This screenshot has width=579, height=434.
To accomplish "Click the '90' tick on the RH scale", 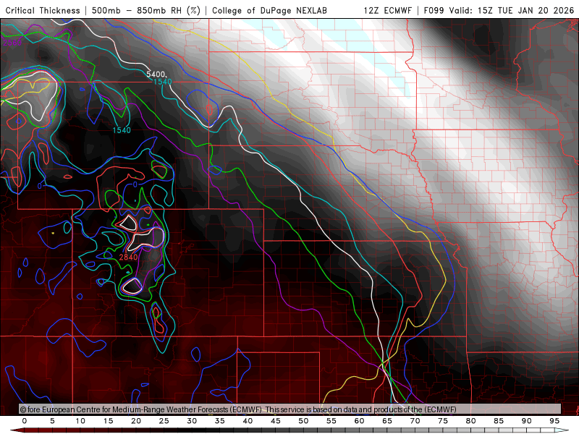I will (x=526, y=421).
